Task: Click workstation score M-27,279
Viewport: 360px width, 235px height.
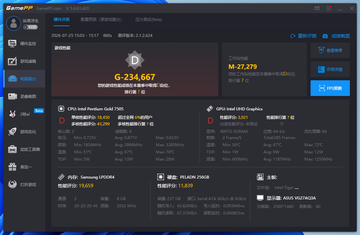Action: 243,67
